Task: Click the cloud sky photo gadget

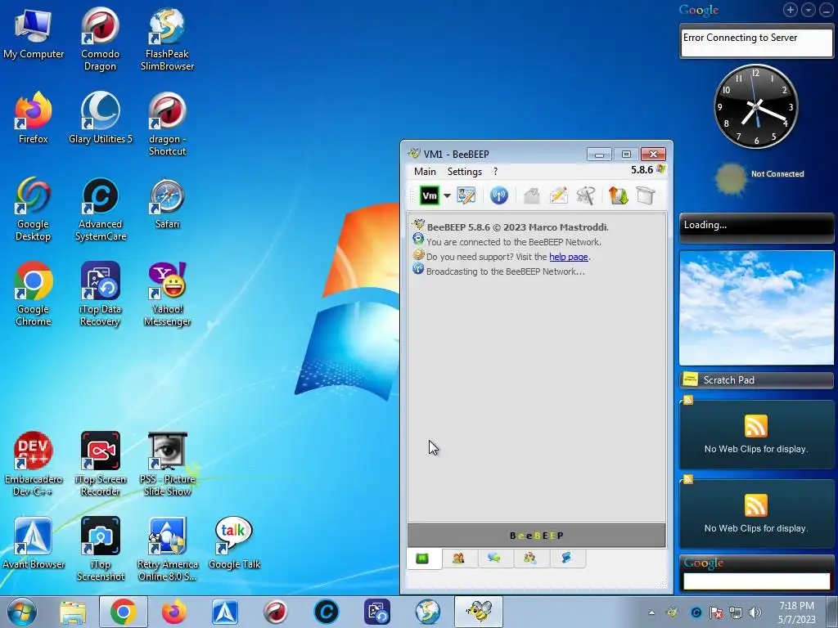Action: point(756,308)
